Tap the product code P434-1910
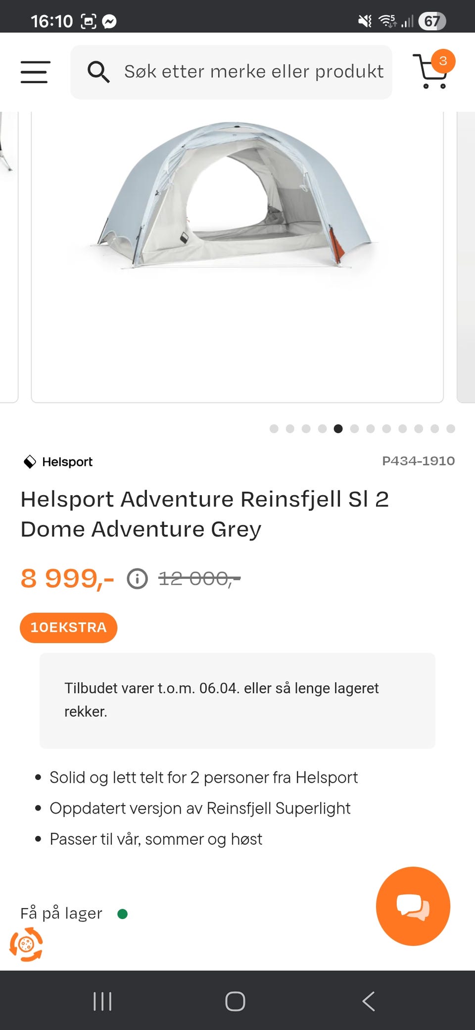 418,461
